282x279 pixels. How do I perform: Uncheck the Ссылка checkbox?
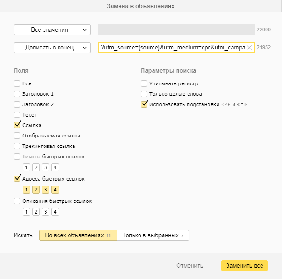click(17, 125)
